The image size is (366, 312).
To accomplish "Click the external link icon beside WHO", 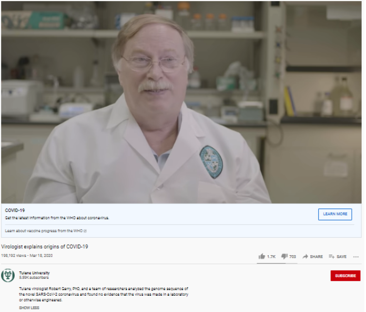I will [85, 231].
